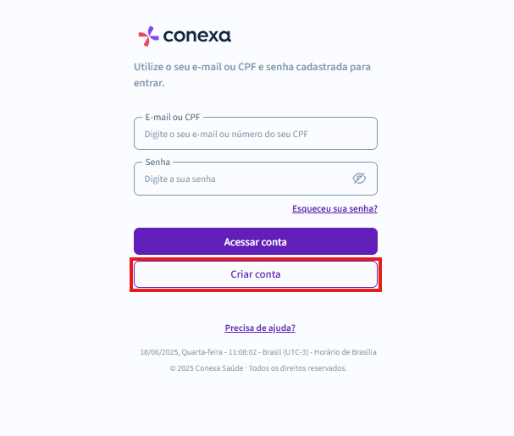Open the 'Esqueceu sua senha?' link

click(x=334, y=208)
